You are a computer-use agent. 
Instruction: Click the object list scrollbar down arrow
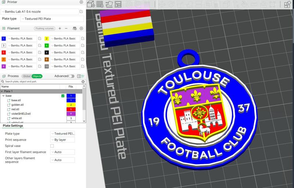(x=84, y=121)
